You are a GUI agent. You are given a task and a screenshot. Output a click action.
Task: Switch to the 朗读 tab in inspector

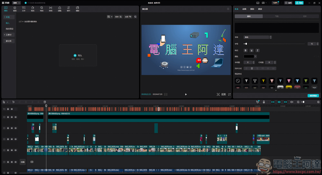point(260,9)
